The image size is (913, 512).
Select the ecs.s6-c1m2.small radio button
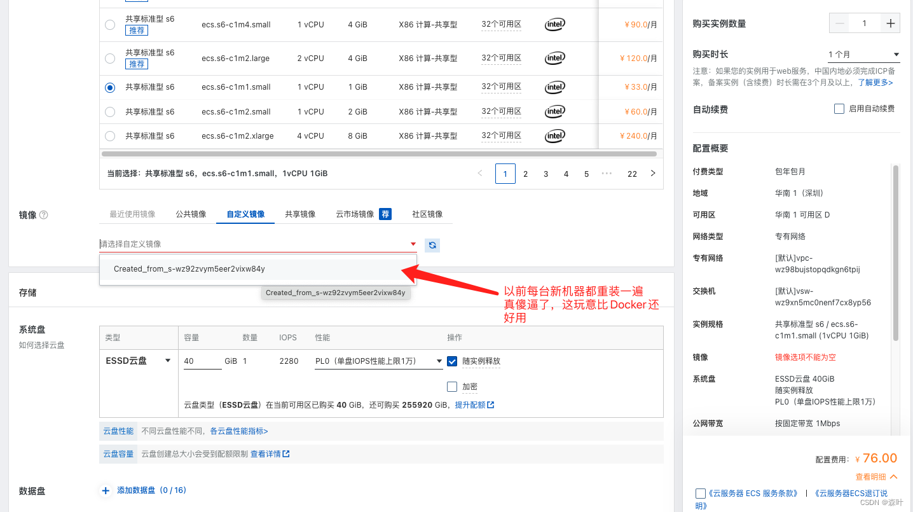[x=110, y=112]
